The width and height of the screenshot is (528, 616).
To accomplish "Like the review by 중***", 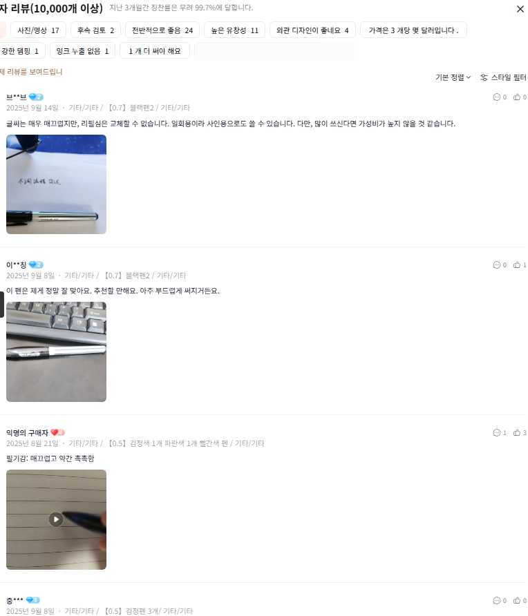I will coord(517,600).
